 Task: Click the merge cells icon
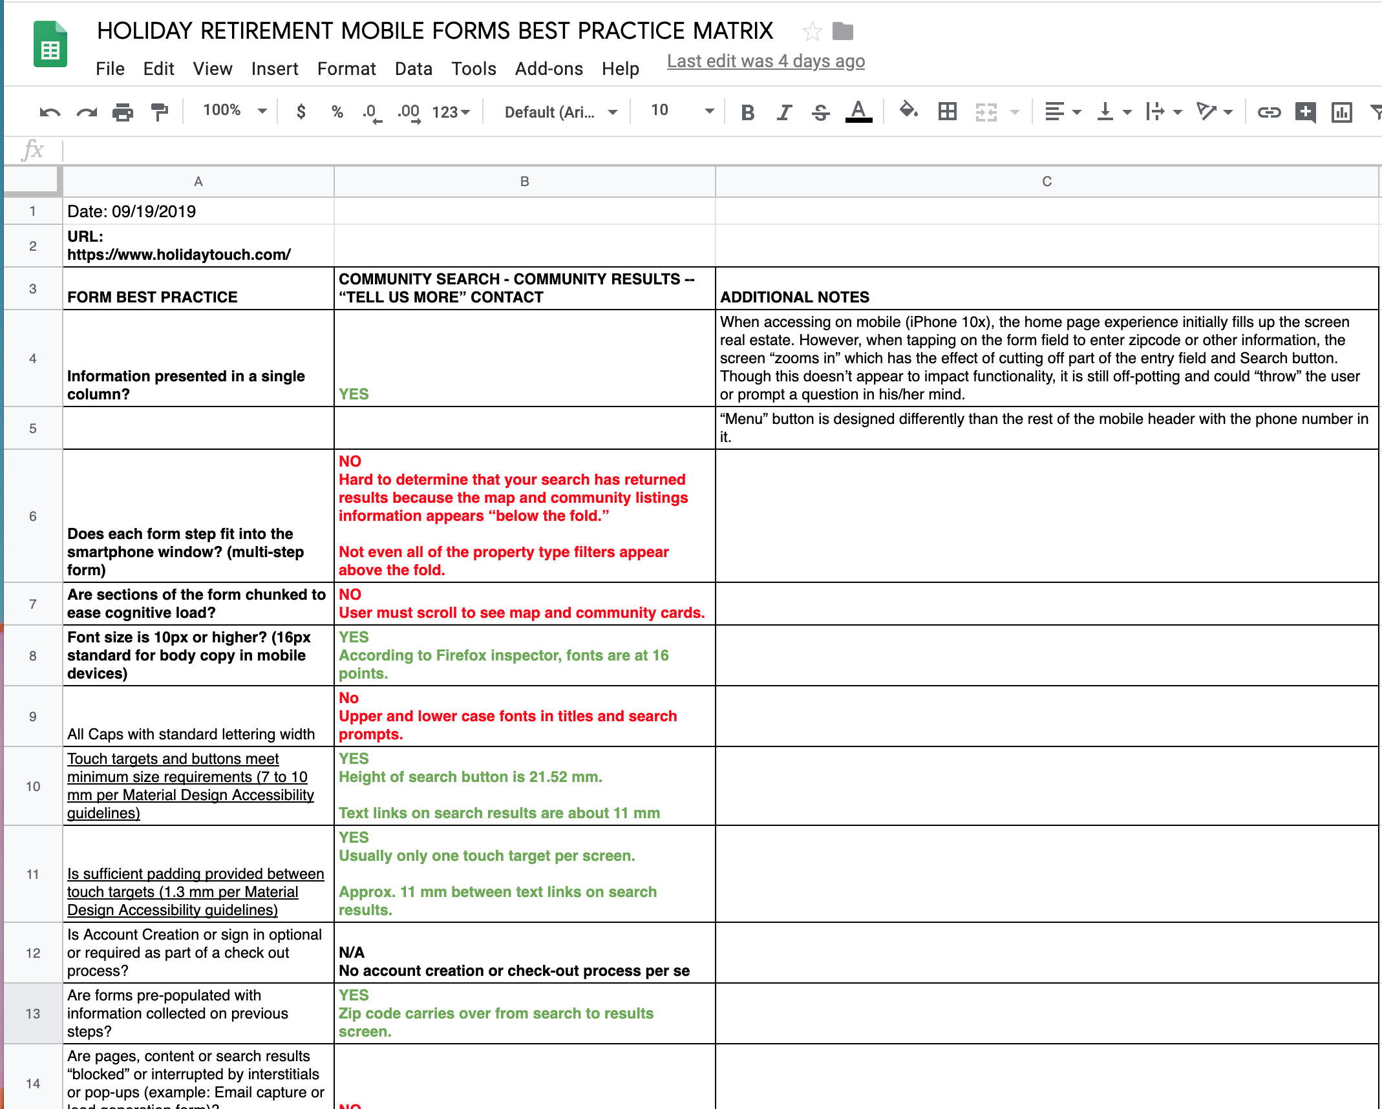point(986,112)
